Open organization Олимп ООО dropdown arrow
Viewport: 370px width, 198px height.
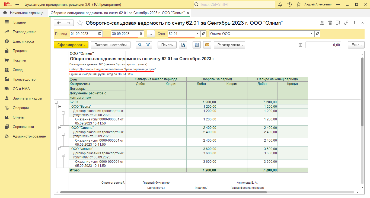point(312,34)
